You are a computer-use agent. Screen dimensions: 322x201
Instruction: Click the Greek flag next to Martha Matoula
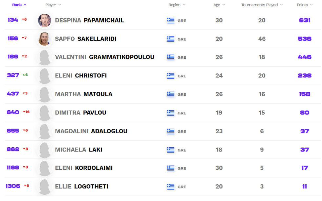pyautogui.click(x=171, y=94)
